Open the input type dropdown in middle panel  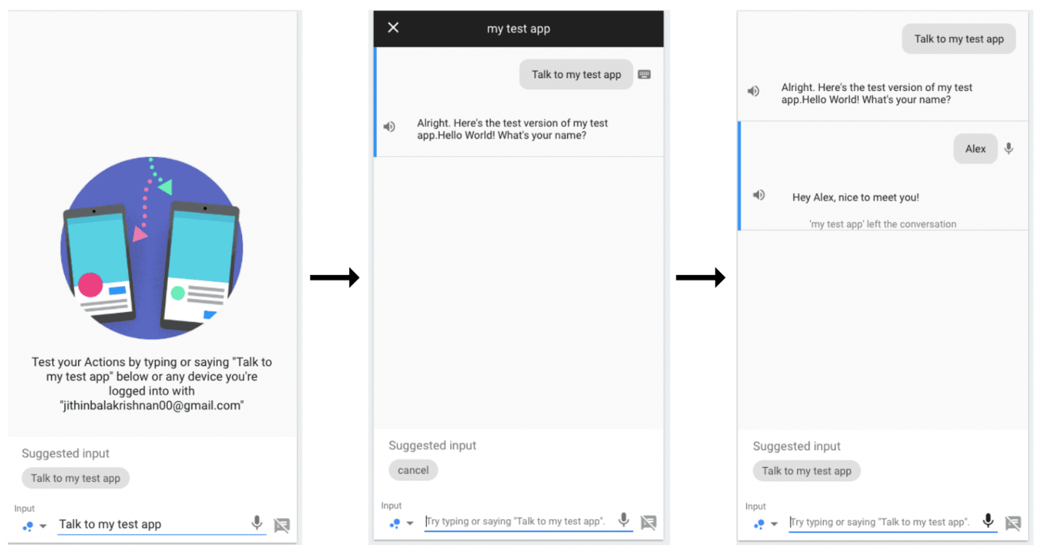(x=410, y=523)
